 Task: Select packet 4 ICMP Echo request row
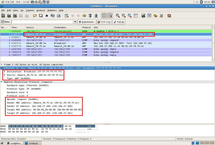[x=106, y=40]
